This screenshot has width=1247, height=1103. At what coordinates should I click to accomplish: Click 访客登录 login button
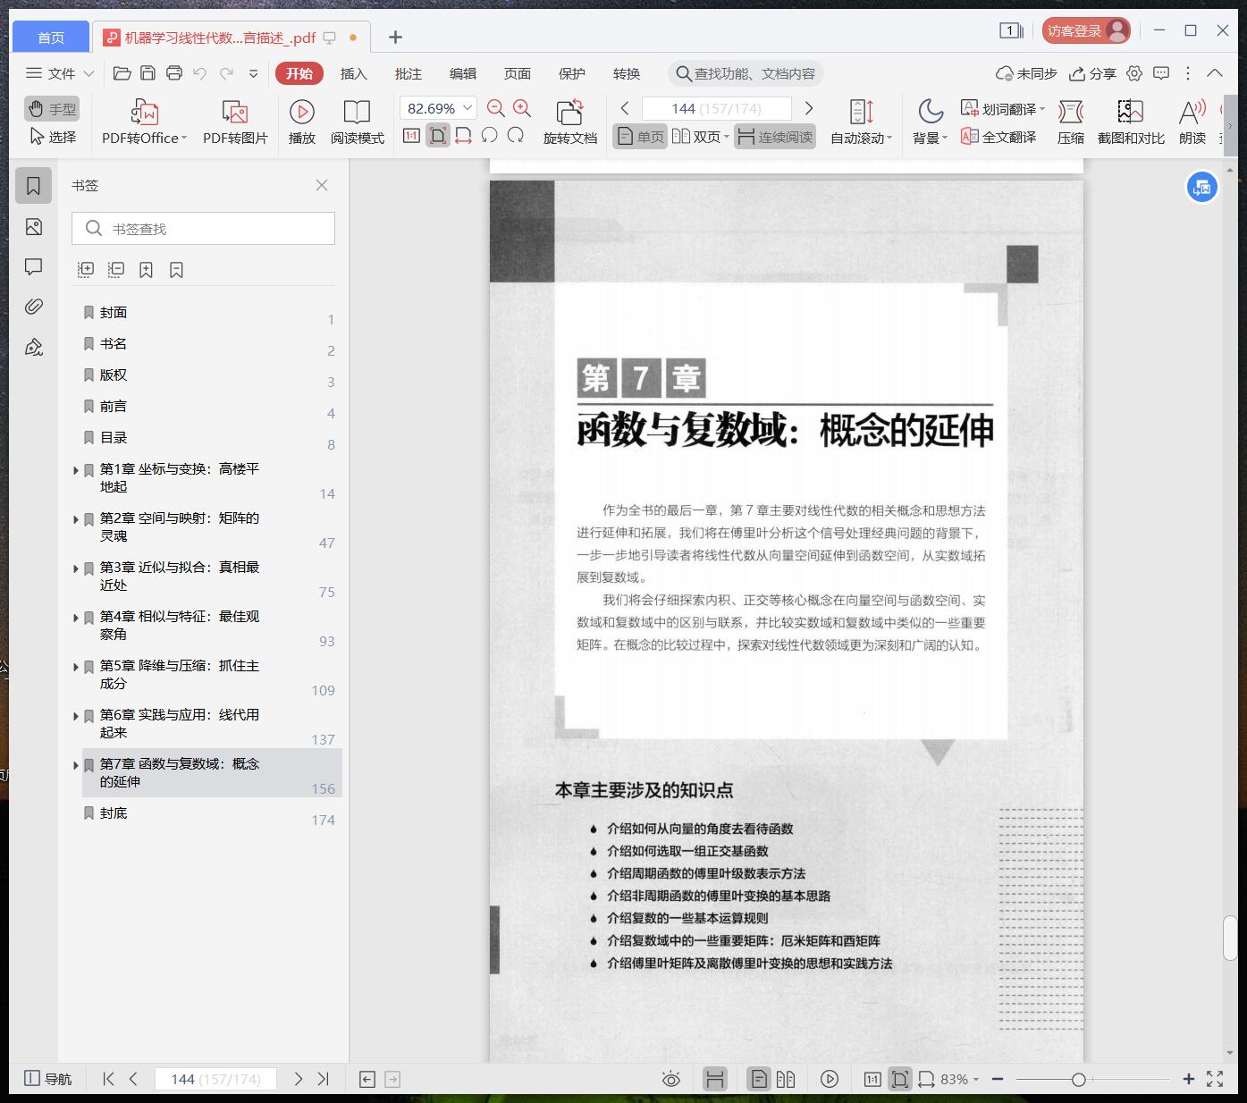coord(1086,31)
